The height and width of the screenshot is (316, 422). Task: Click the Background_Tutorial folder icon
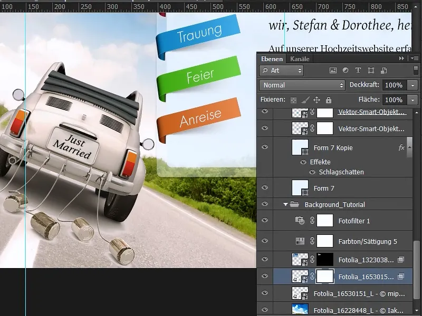(294, 204)
